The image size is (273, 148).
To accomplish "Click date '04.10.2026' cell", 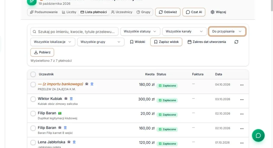I will (223, 85).
